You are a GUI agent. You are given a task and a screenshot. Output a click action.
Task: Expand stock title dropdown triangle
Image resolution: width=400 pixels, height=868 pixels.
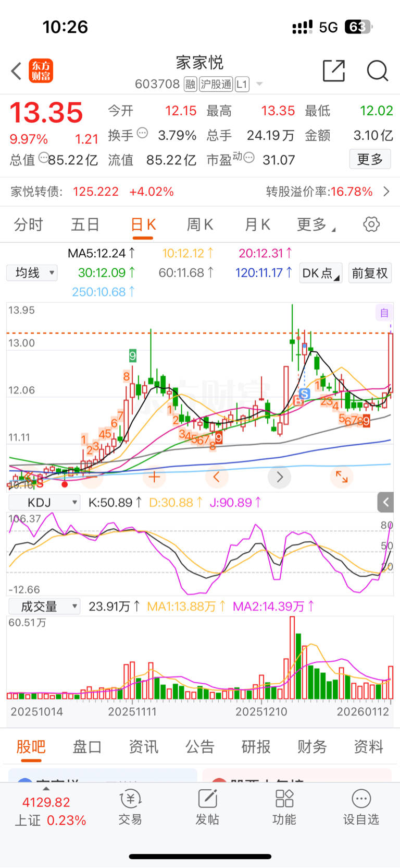click(x=259, y=84)
